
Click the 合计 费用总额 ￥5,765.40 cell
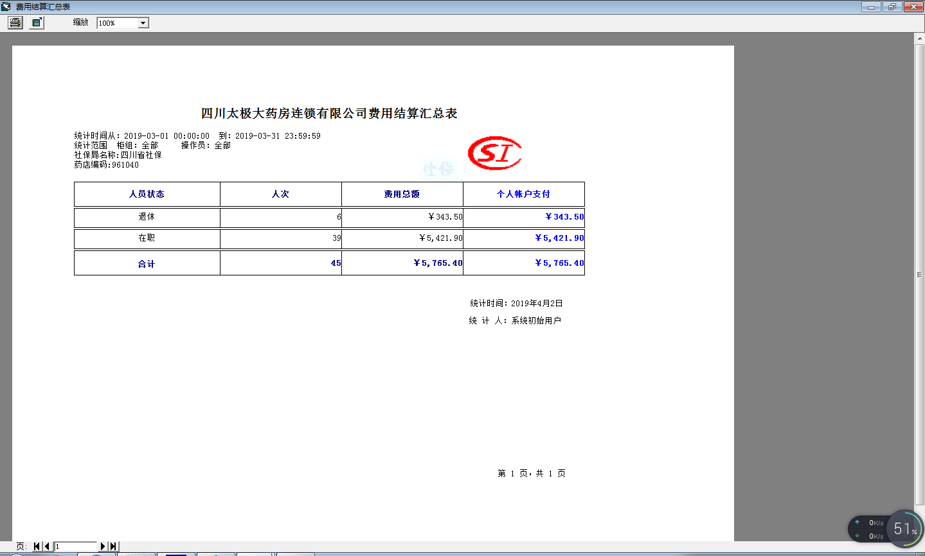[402, 263]
